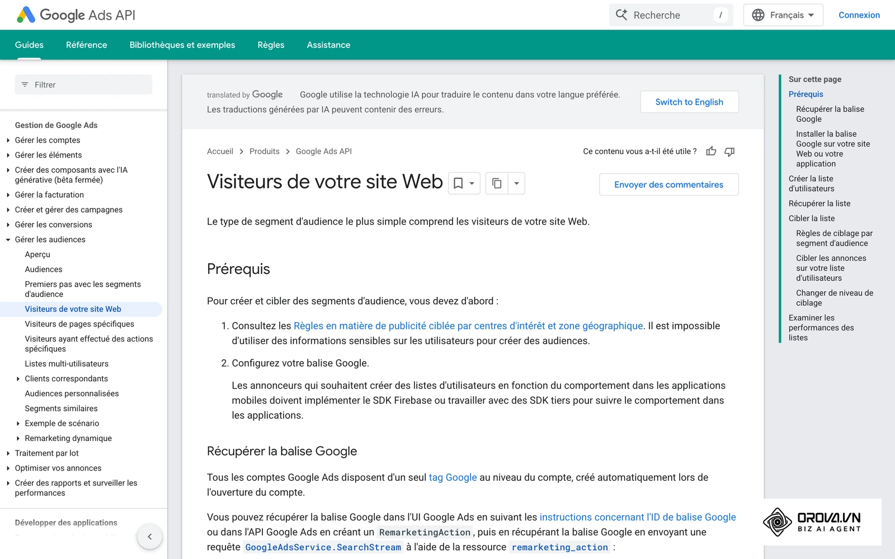Click the Switch to English button
Screen dimensions: 895x559
pyautogui.click(x=689, y=102)
